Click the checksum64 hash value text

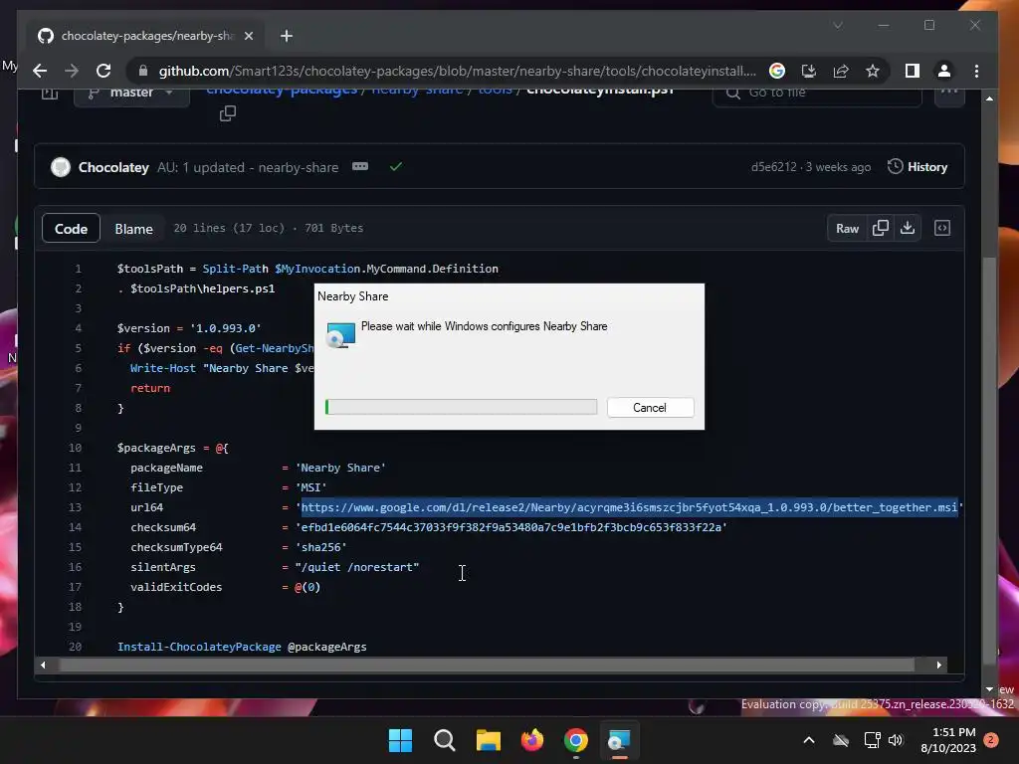[x=510, y=527]
